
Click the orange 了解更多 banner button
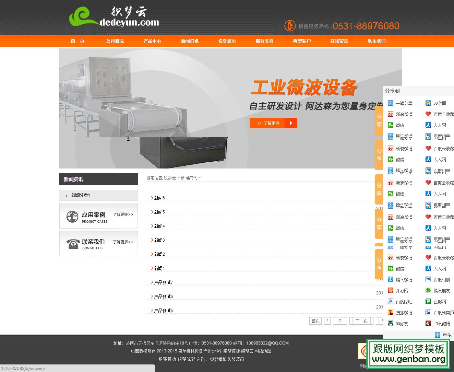[x=273, y=123]
